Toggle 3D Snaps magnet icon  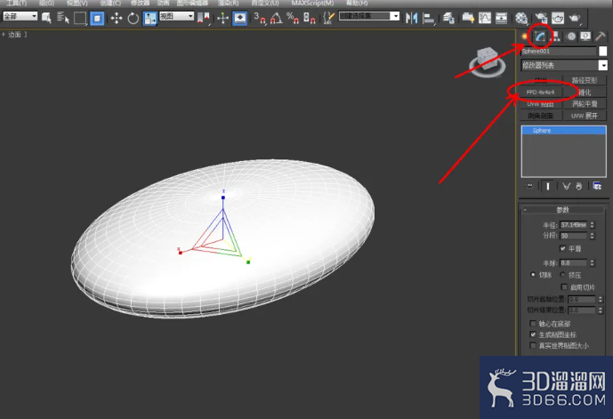[260, 18]
